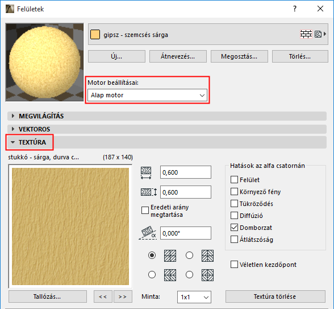
Task: Click the brick pattern vector hatch icon
Action: (x=306, y=34)
